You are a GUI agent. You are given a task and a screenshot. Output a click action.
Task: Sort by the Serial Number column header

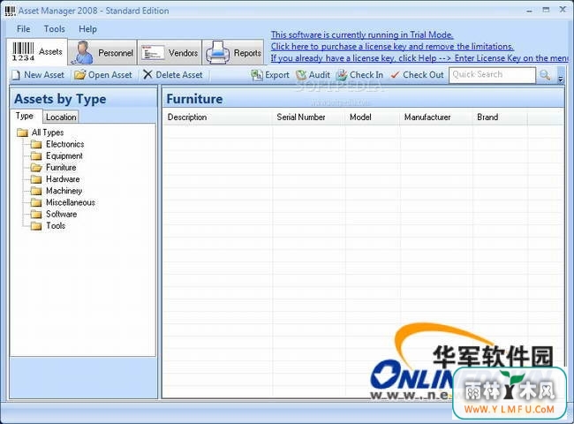[308, 117]
